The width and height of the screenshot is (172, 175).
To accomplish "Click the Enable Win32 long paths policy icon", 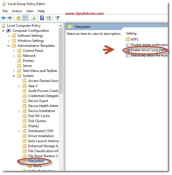I will (128, 50).
